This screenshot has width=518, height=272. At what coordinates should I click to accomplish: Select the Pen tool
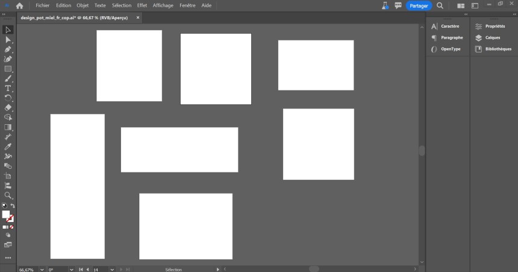click(x=8, y=49)
